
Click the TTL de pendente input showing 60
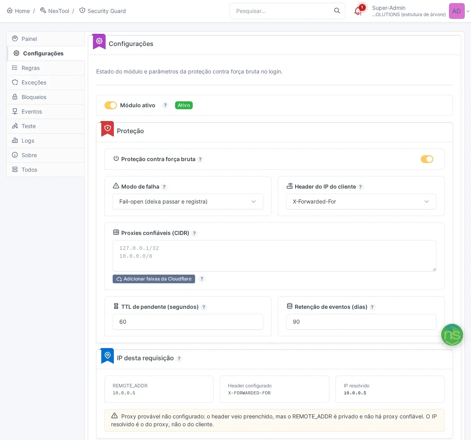[x=188, y=322]
